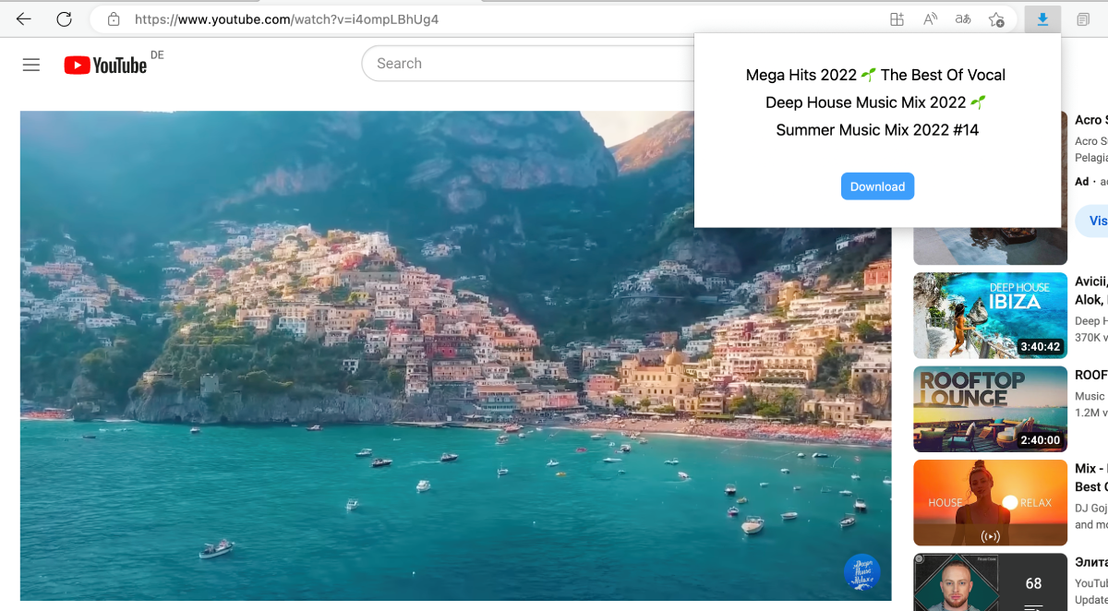This screenshot has width=1108, height=611.
Task: Click the Relaxing Music Relax watermark logo
Action: click(x=861, y=572)
